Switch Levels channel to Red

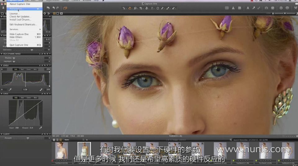point(22,69)
